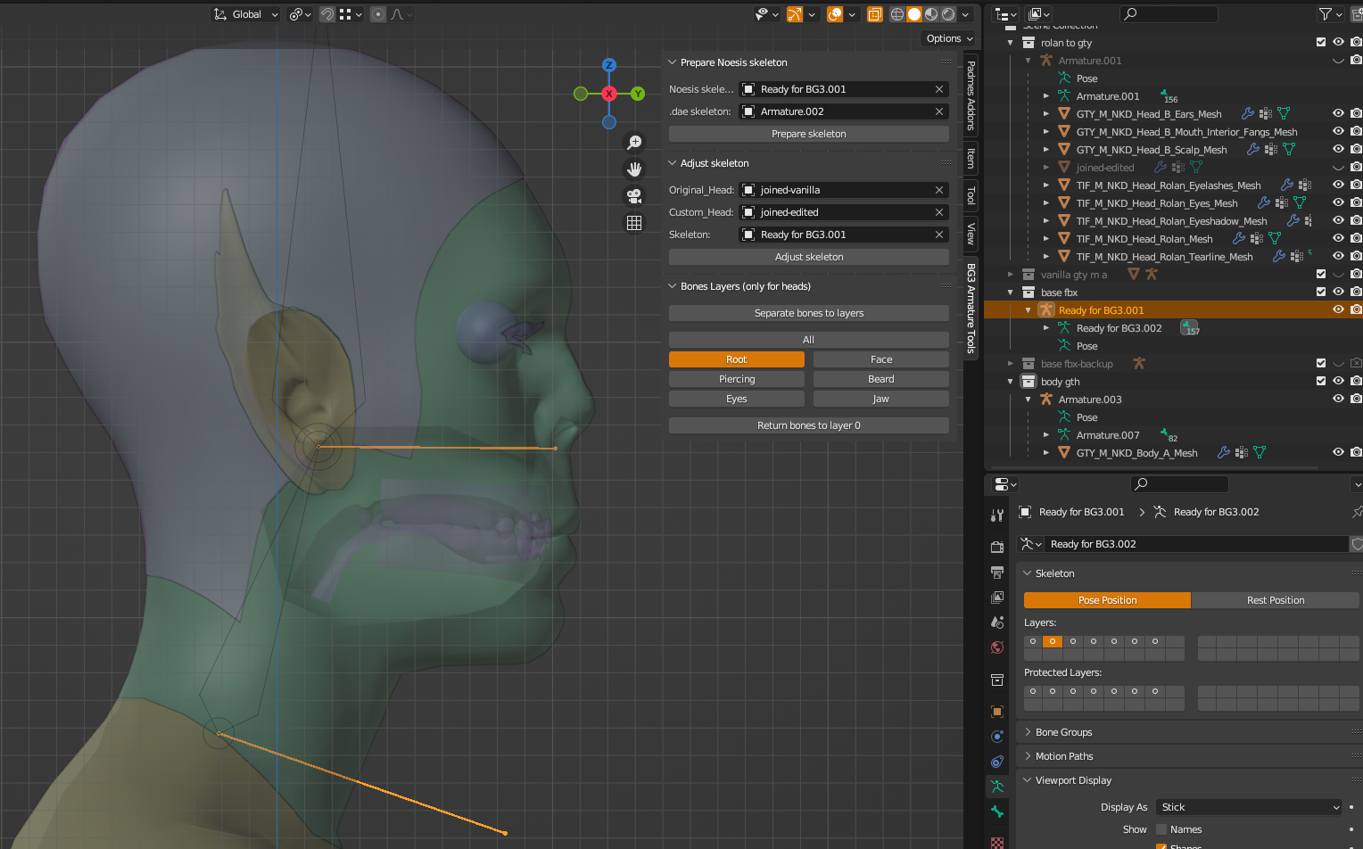Image resolution: width=1363 pixels, height=849 pixels.
Task: Select solid viewport shading
Action: 914,14
